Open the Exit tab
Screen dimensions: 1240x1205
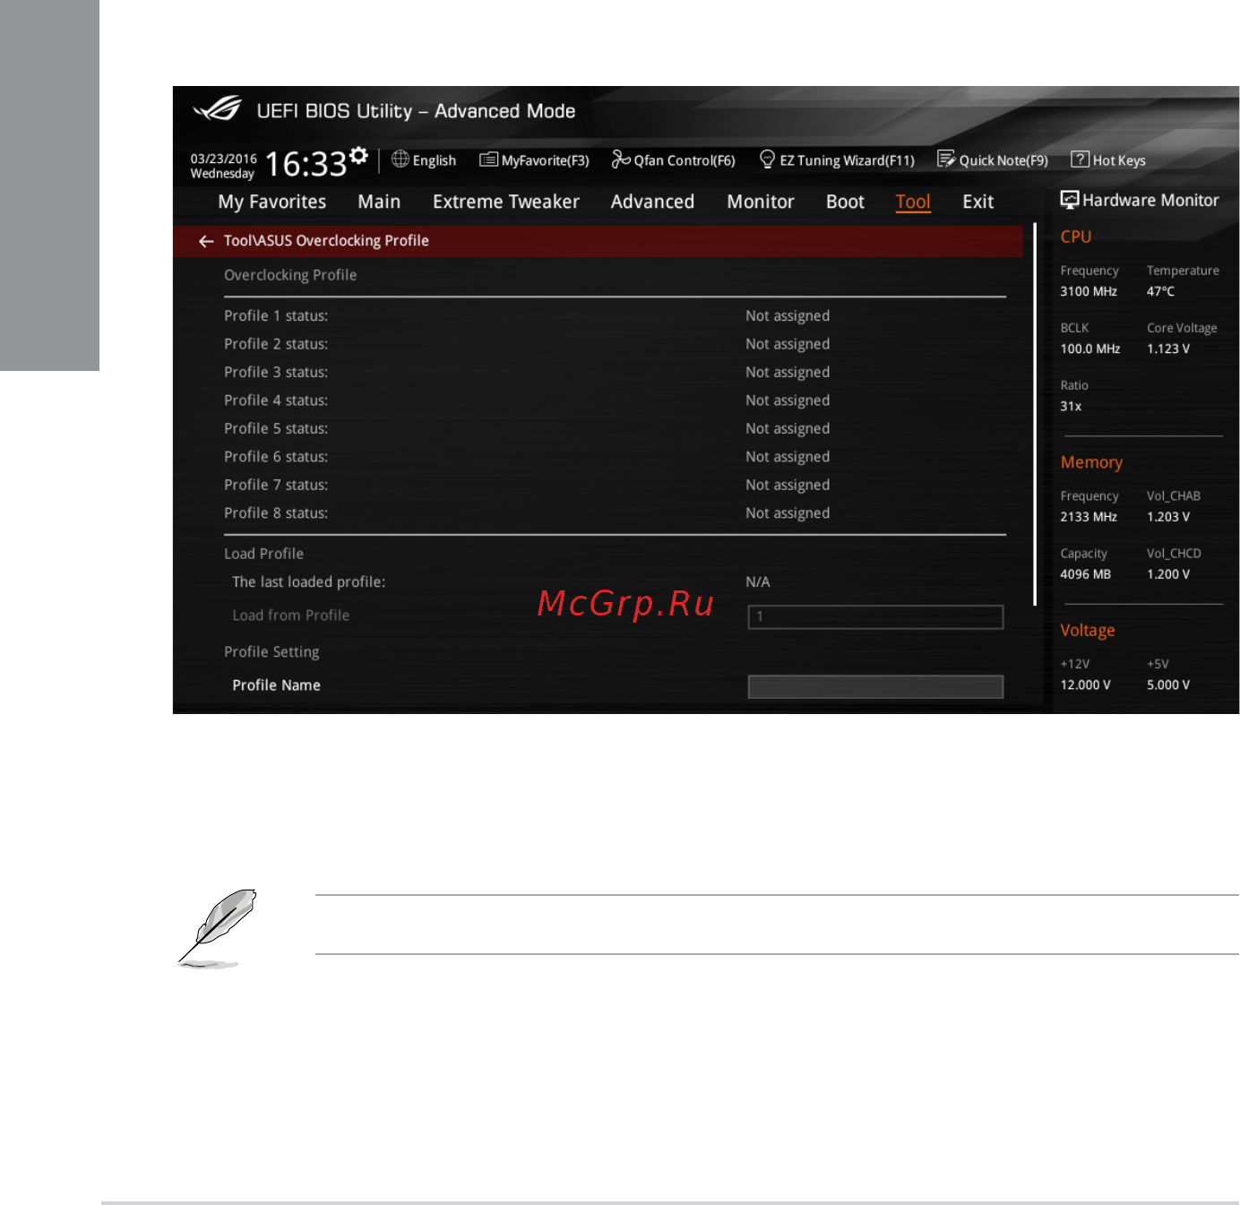tap(978, 202)
